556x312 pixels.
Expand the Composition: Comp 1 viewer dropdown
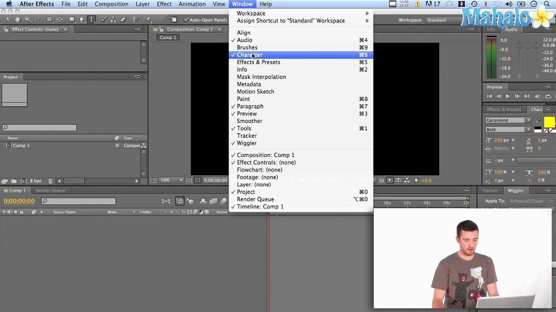point(219,29)
